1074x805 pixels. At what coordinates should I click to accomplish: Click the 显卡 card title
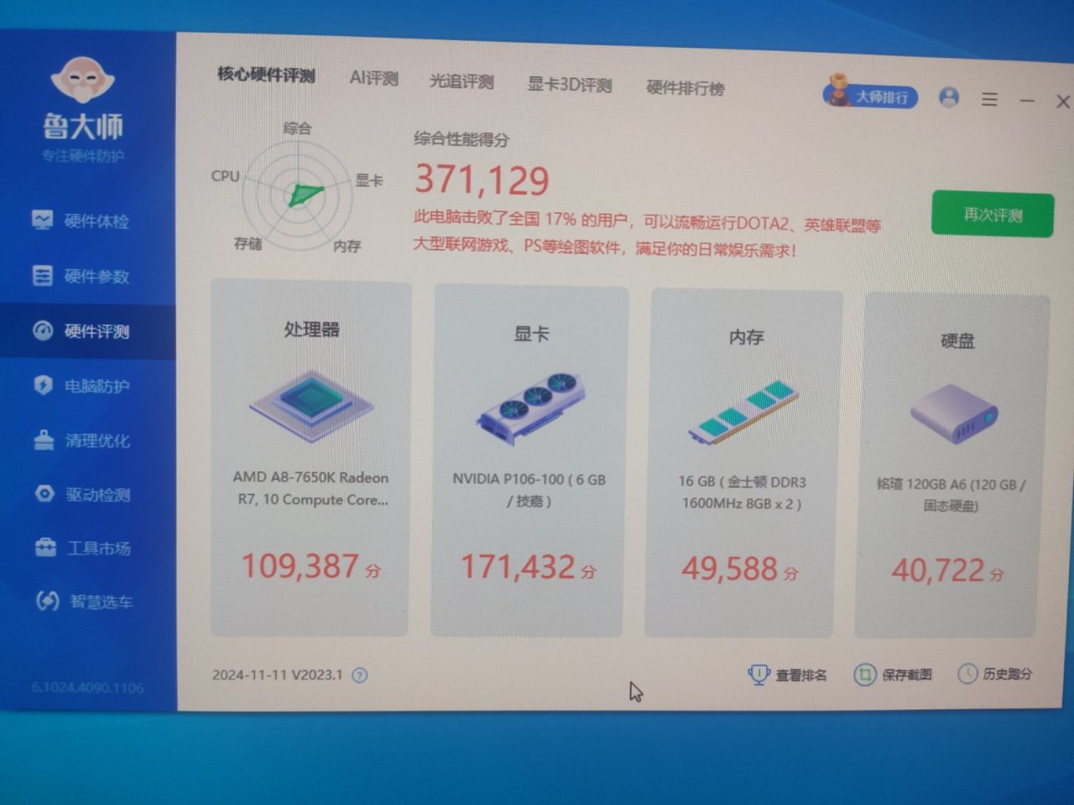(531, 334)
